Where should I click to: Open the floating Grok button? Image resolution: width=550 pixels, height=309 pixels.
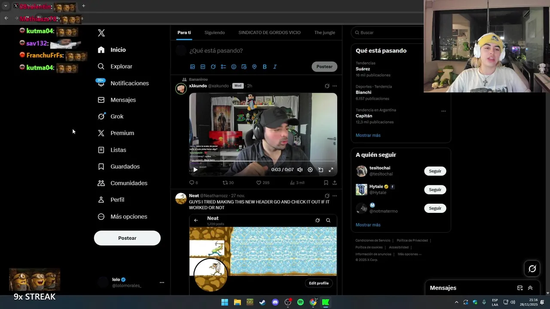coord(532,269)
